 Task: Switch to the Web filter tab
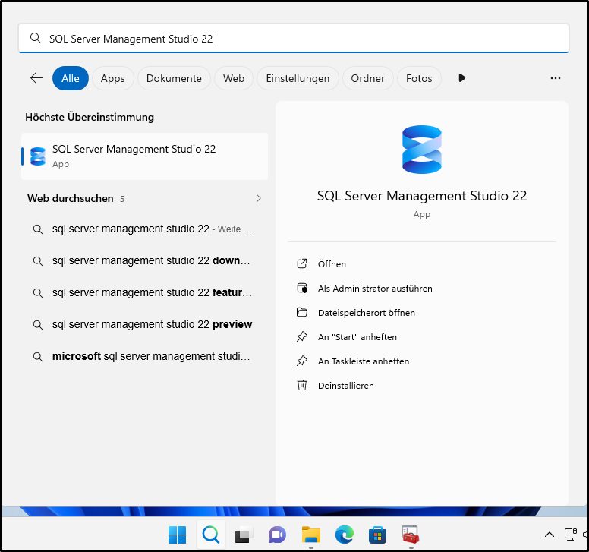[x=234, y=78]
